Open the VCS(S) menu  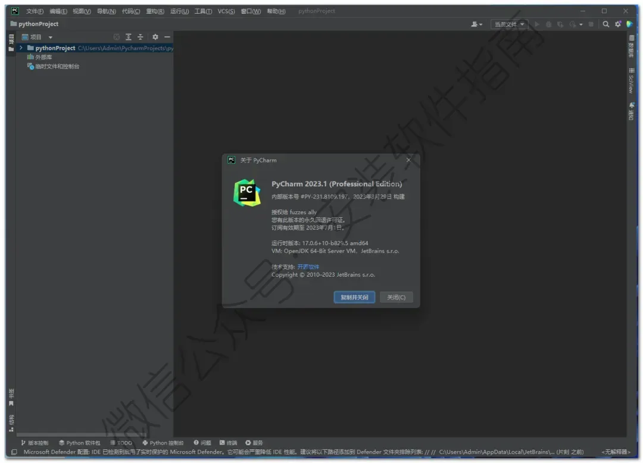(226, 11)
